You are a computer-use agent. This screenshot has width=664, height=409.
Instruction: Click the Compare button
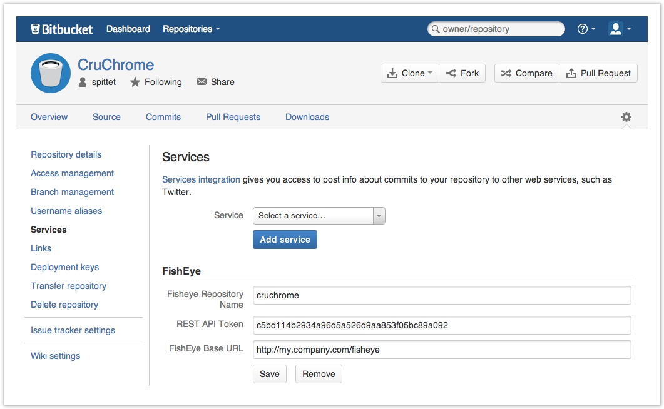click(526, 73)
